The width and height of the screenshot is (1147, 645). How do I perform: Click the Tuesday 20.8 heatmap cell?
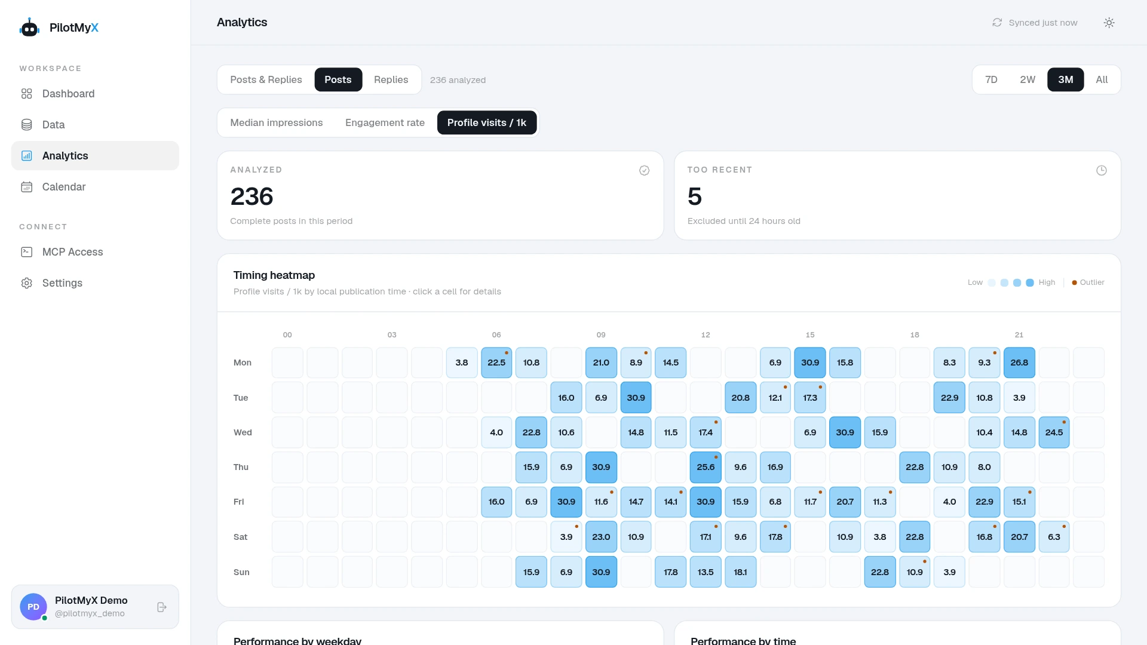(740, 398)
